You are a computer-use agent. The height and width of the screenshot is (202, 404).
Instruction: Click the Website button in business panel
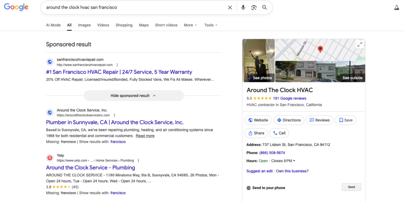click(x=258, y=120)
